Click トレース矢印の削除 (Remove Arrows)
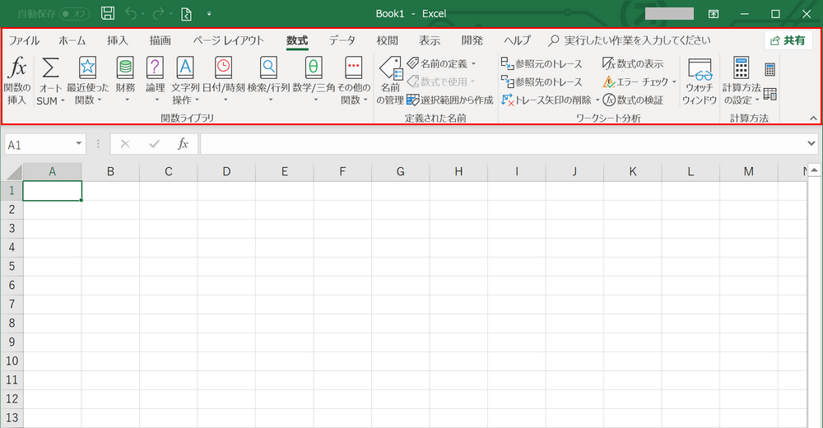Viewport: 823px width, 428px height. point(546,100)
